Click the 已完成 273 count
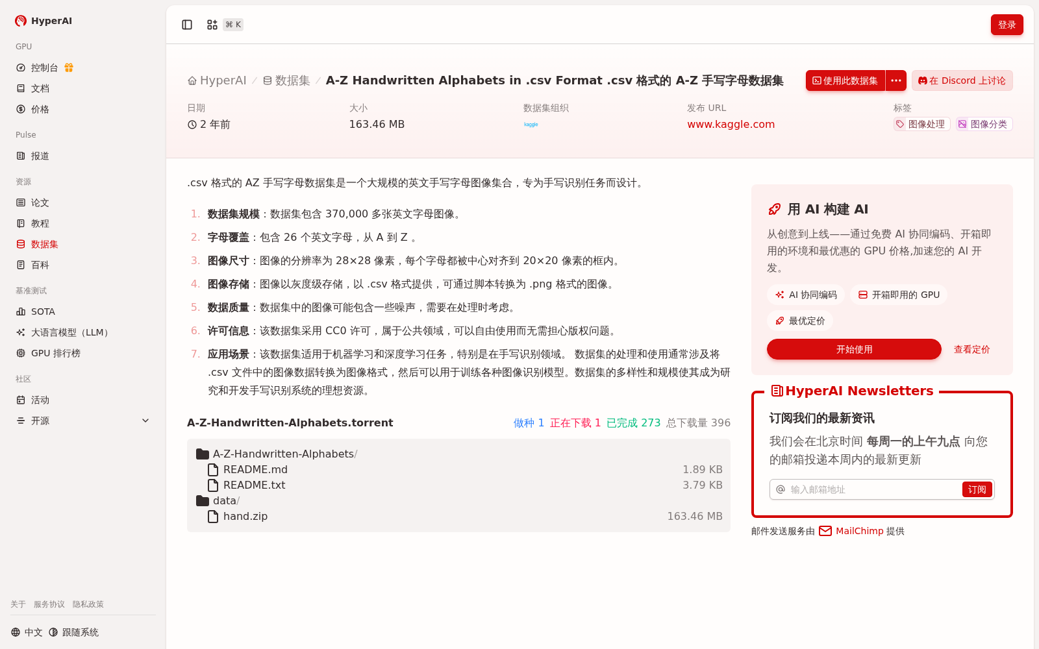The image size is (1039, 649). click(633, 423)
